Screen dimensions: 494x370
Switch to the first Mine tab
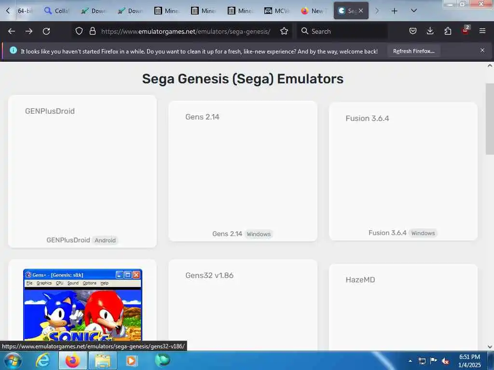pyautogui.click(x=166, y=11)
